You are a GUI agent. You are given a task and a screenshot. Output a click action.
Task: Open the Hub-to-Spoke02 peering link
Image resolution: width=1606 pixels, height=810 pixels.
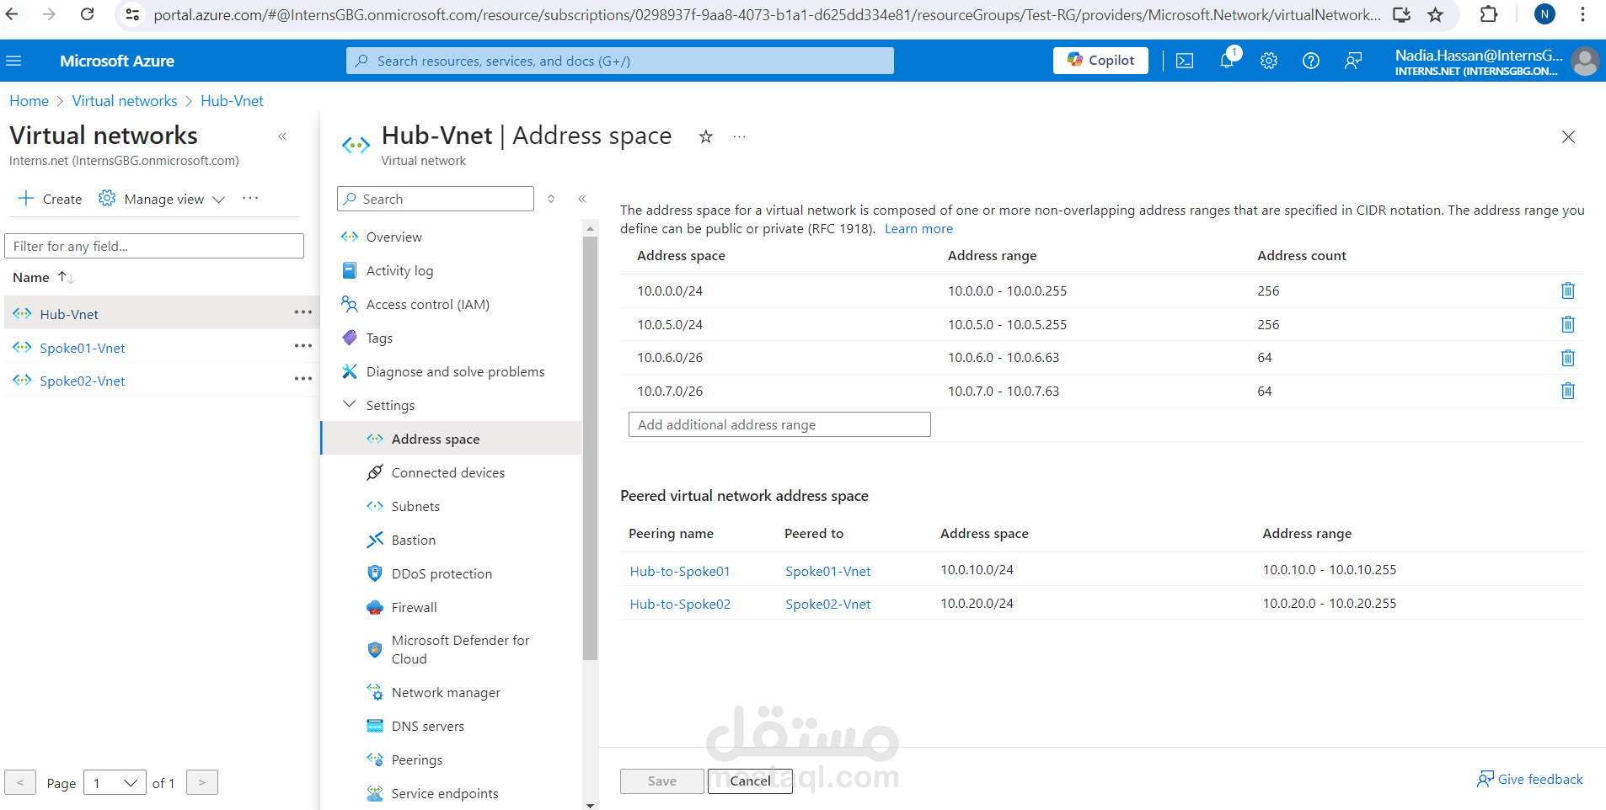tap(680, 605)
